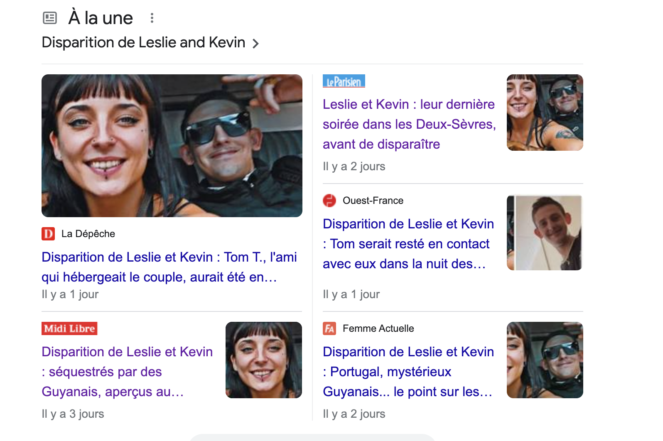
Task: Click 'Il y a 2 jours' under Femme Actuelle
Action: coord(354,414)
